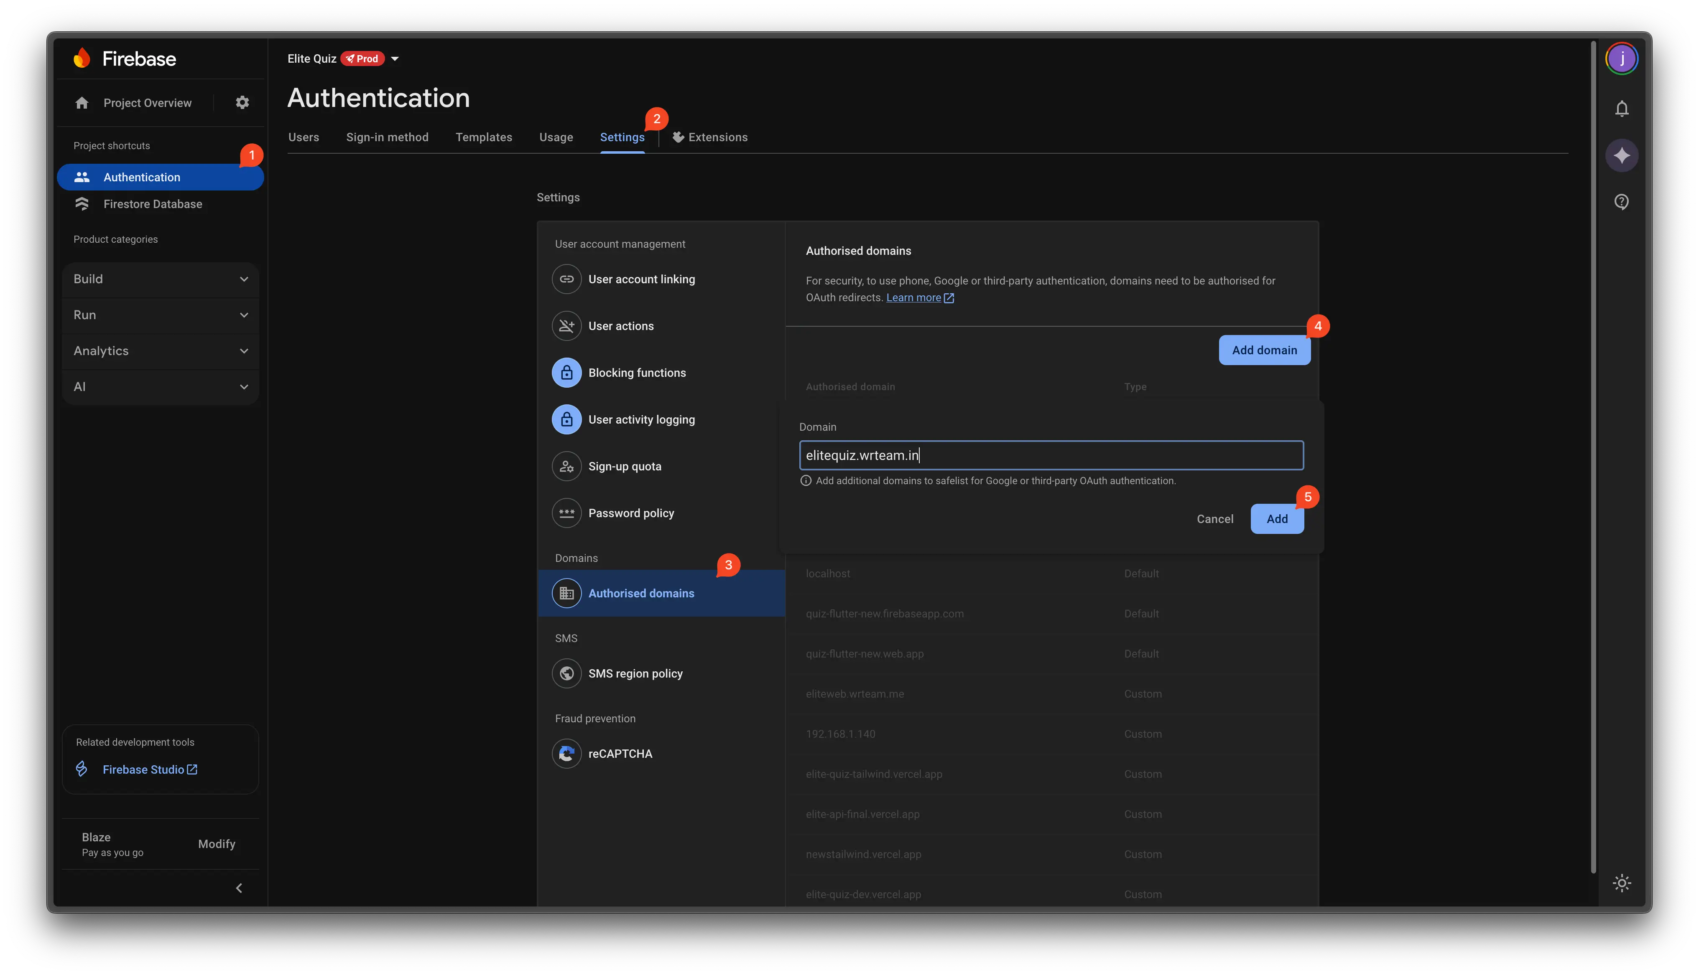Expand the AI category

[161, 387]
